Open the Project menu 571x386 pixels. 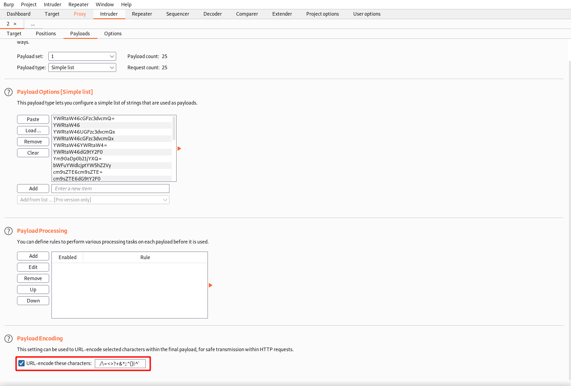[x=29, y=4]
